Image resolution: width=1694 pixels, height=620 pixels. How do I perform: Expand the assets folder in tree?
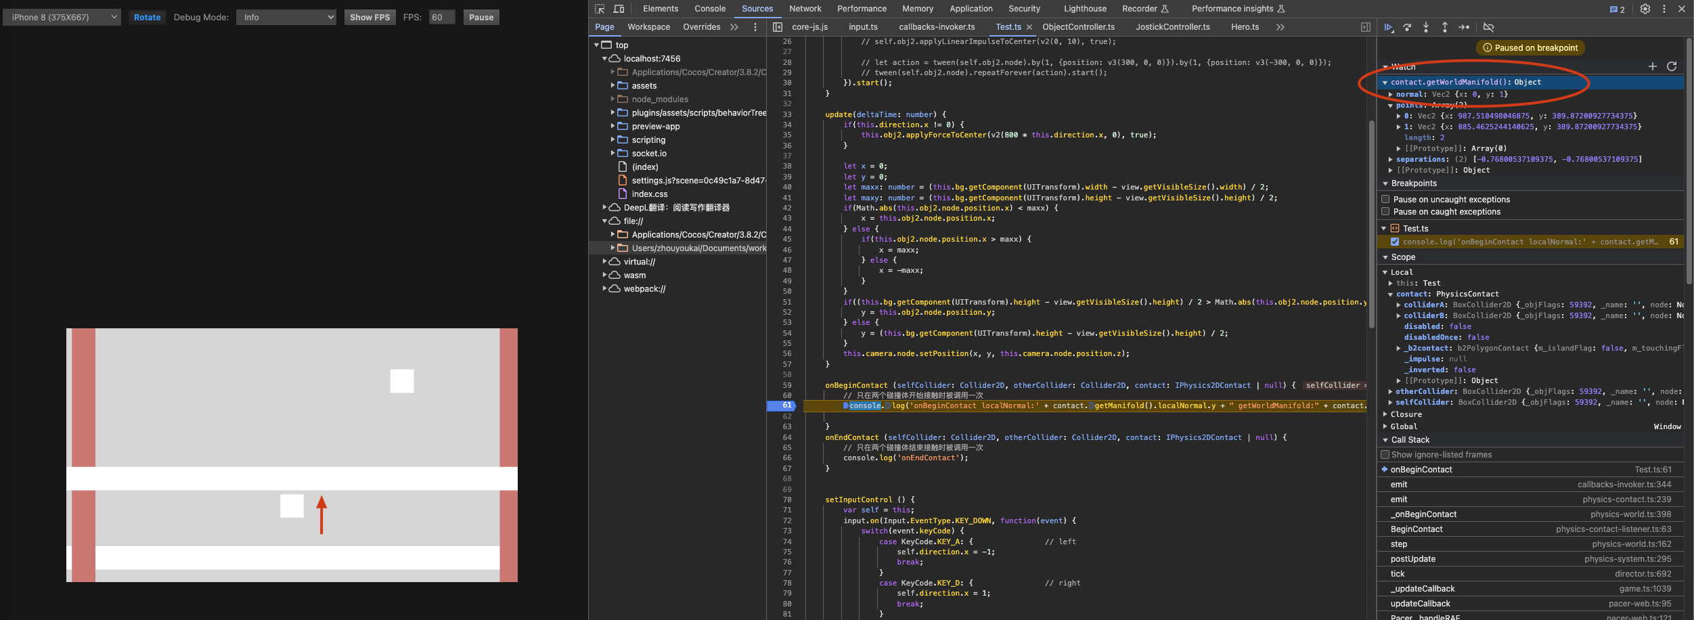(x=613, y=86)
